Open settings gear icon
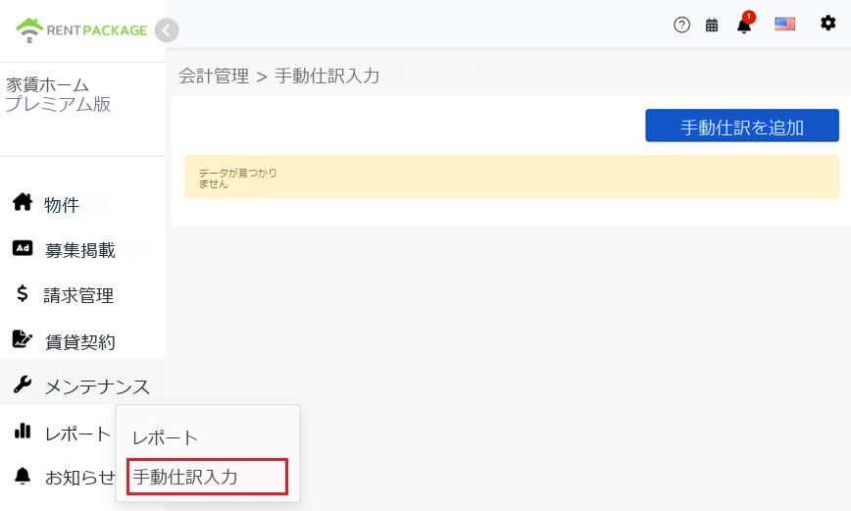 827,23
